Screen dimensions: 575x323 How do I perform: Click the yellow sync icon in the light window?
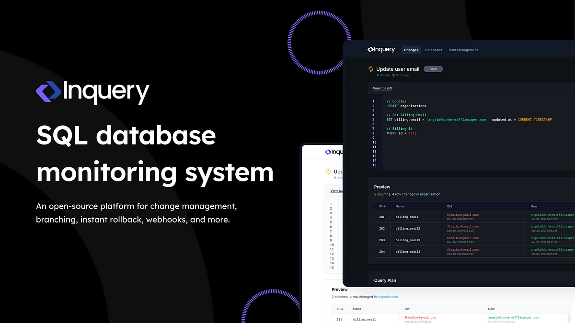coord(328,171)
